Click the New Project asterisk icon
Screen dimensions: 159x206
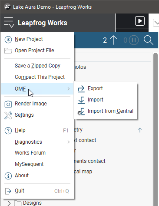(x=8, y=40)
